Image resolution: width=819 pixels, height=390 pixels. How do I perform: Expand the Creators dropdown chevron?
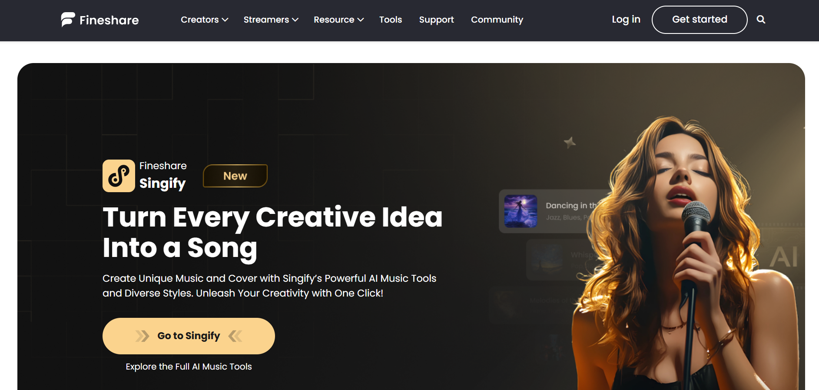coord(225,20)
